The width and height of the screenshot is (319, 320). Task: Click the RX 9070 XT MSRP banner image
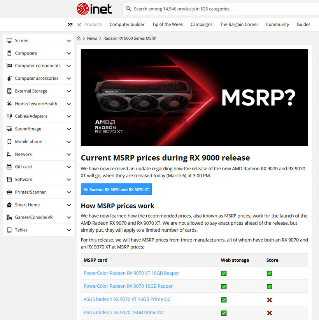click(195, 98)
